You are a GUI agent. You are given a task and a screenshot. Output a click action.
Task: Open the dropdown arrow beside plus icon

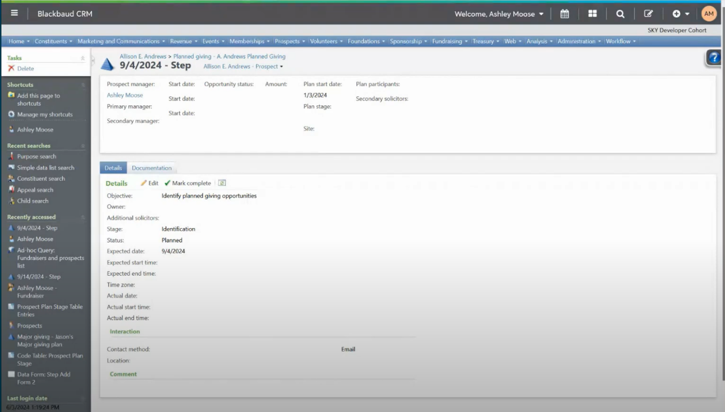pyautogui.click(x=687, y=14)
